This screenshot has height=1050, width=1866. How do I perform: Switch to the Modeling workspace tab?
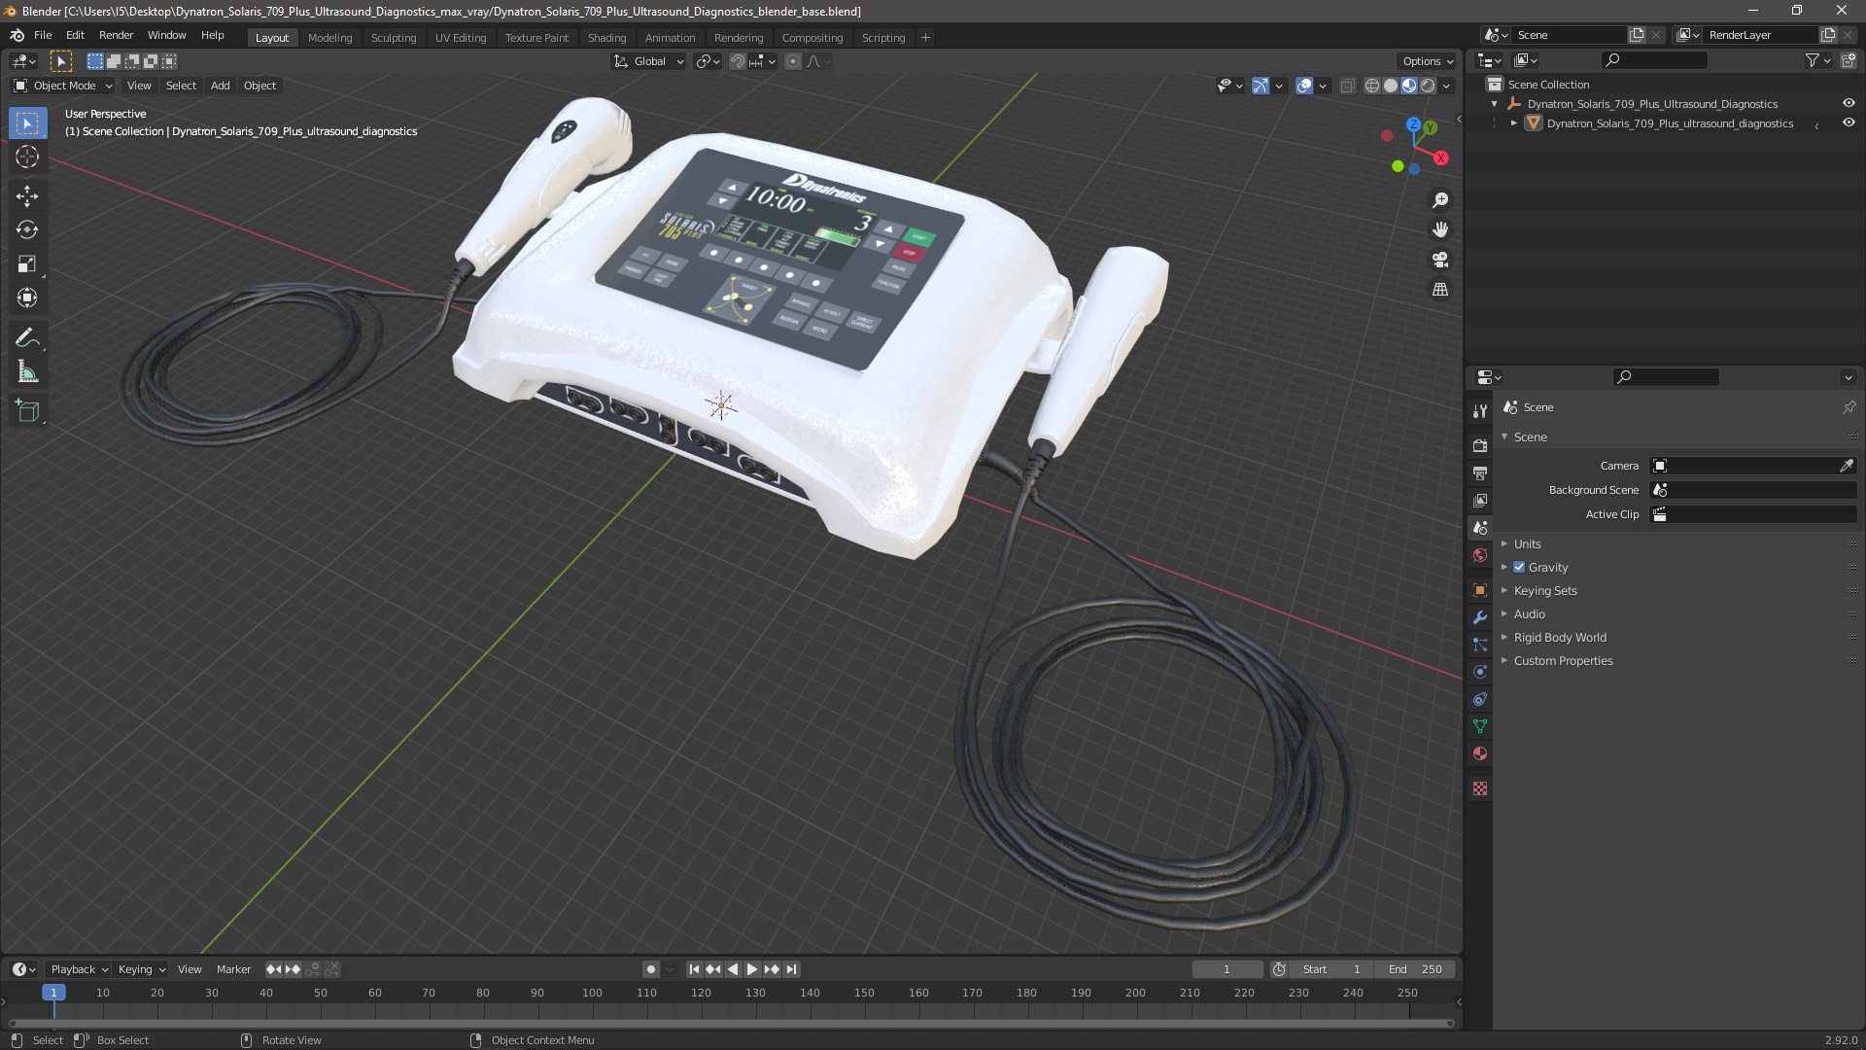tap(329, 38)
